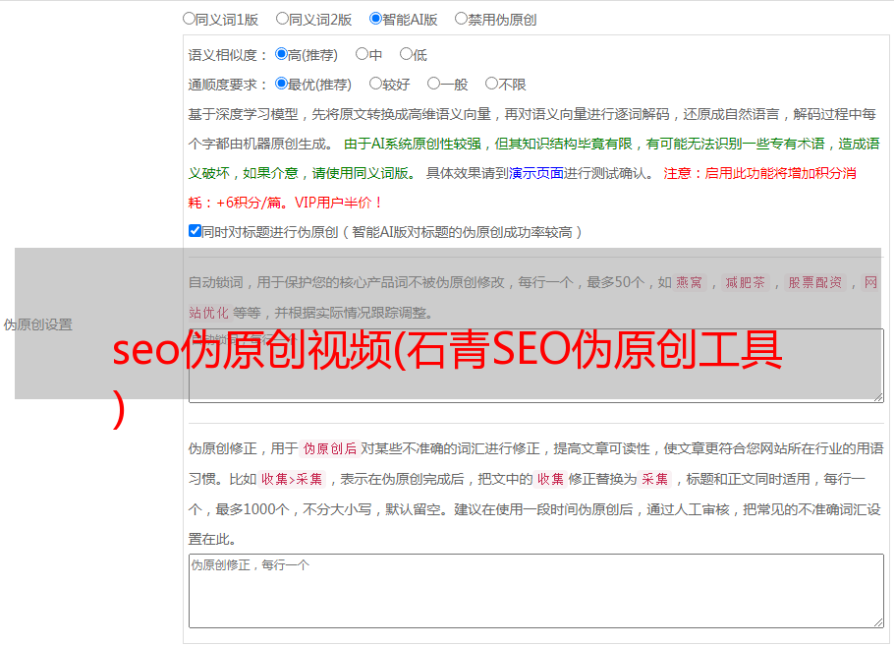The image size is (895, 647).
Task: Click the red VIP用户半价 notice text
Action: pos(338,203)
